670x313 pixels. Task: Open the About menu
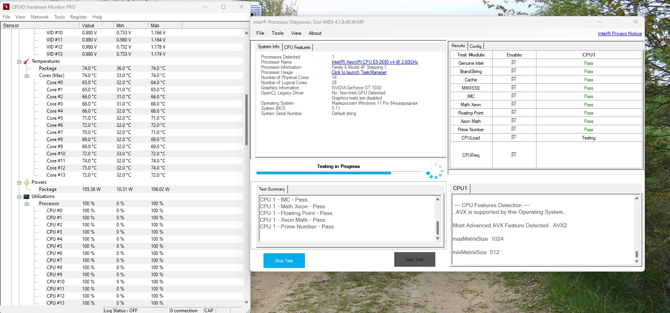coord(315,33)
